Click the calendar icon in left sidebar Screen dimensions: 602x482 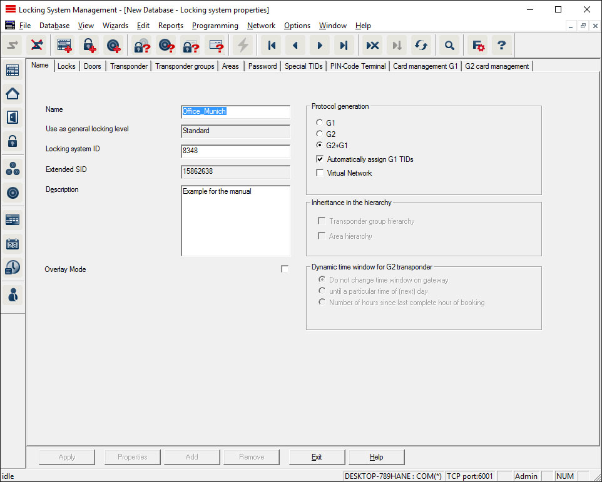[x=13, y=244]
